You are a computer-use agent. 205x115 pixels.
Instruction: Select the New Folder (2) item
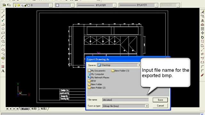coord(97,88)
